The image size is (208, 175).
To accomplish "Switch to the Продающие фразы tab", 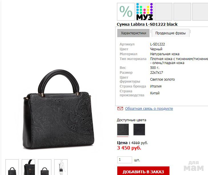I will (170, 33).
